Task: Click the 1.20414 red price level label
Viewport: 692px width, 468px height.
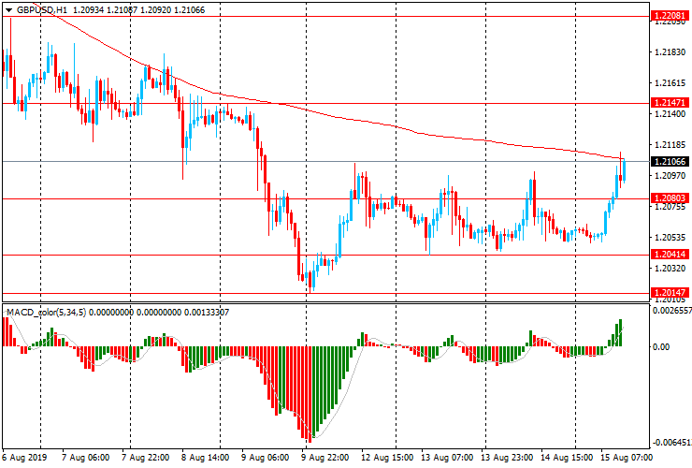Action: (x=670, y=254)
